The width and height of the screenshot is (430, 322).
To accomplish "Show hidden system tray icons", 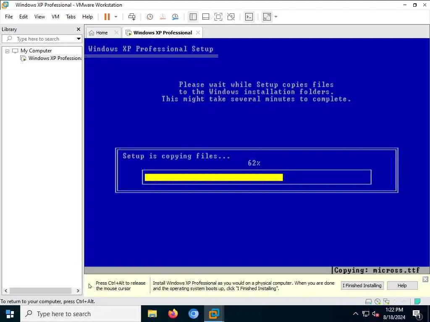I will [x=355, y=314].
